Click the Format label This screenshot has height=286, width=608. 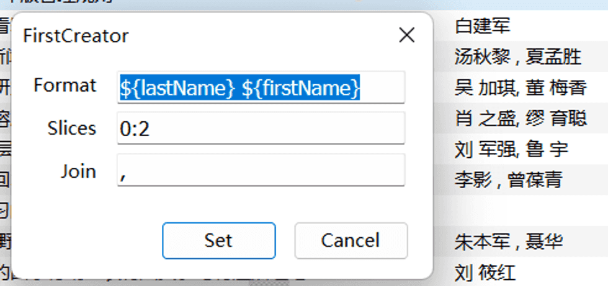pos(65,85)
